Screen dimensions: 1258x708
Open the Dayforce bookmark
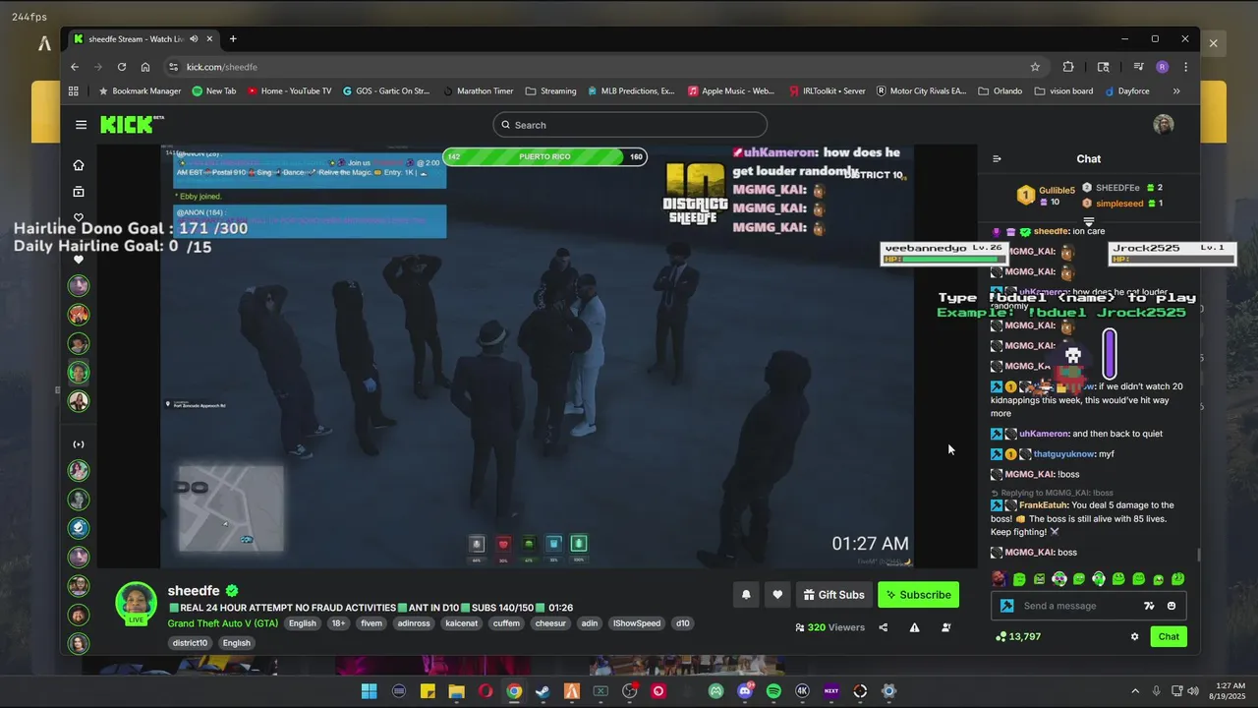click(x=1126, y=91)
